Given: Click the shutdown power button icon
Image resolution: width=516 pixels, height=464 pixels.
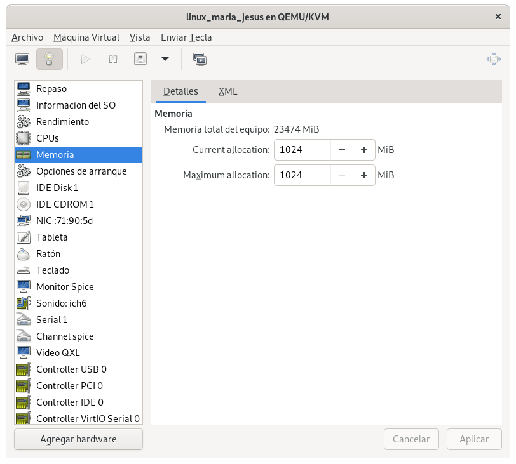Looking at the screenshot, I should (x=140, y=59).
